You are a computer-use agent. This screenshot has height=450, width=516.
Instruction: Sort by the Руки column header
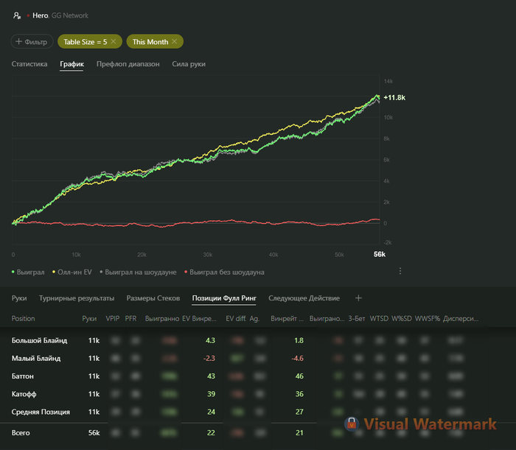[x=89, y=318]
